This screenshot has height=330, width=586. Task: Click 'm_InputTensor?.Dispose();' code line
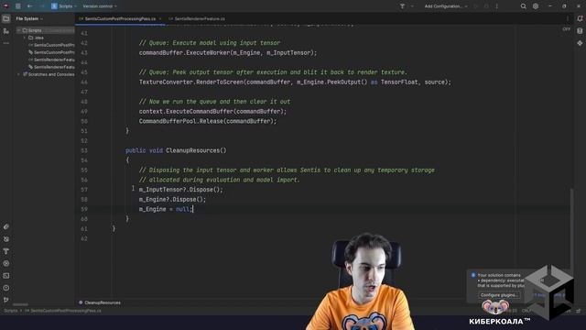click(181, 190)
